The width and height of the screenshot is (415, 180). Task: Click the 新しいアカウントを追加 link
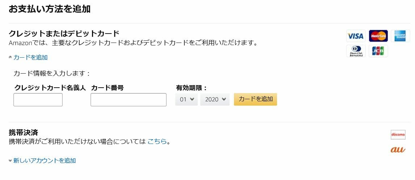pyautogui.click(x=45, y=161)
